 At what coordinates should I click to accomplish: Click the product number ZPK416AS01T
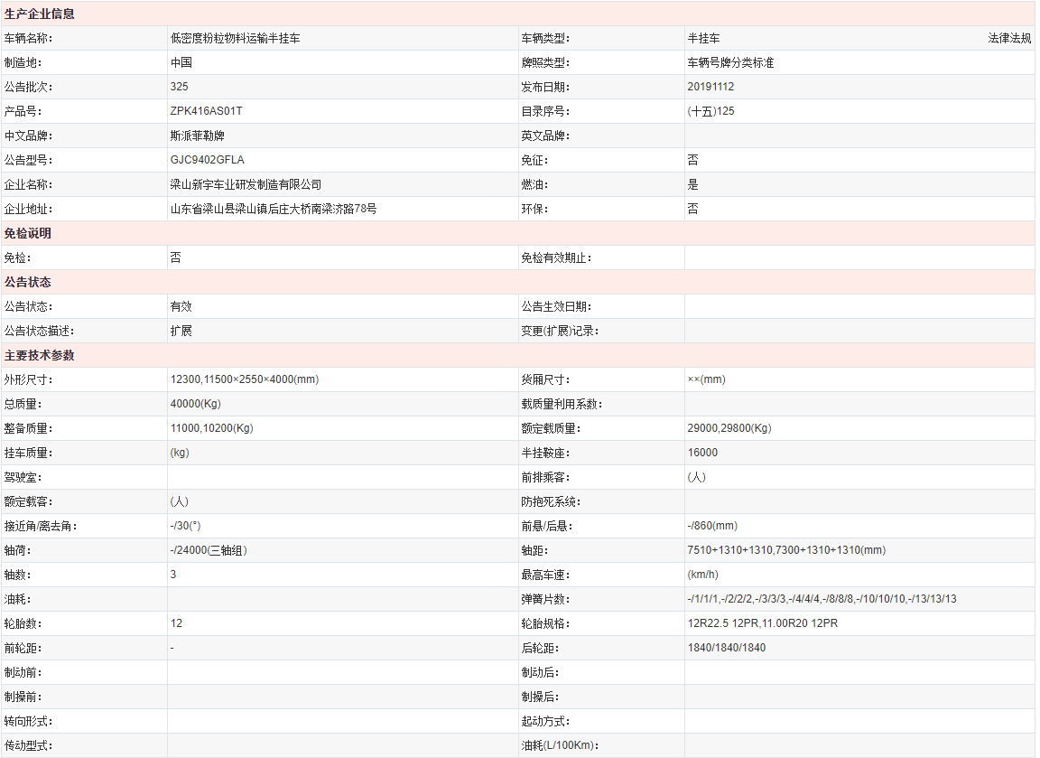(x=206, y=111)
